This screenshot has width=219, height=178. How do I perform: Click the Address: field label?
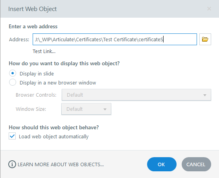click(x=19, y=40)
